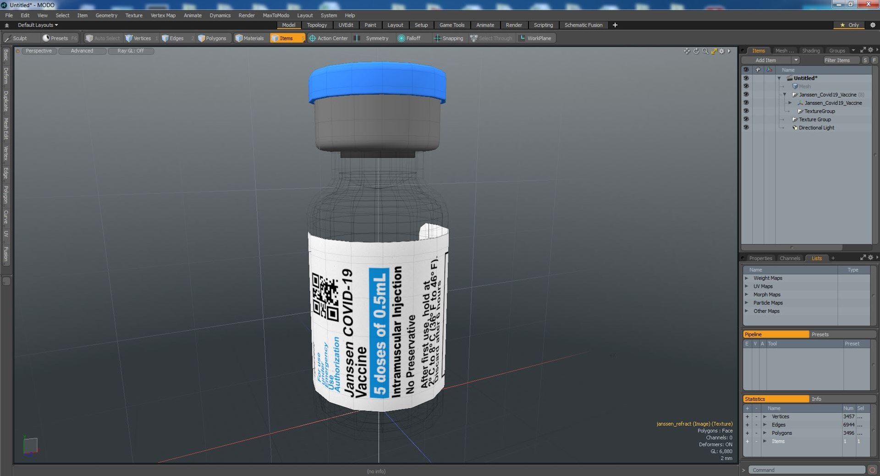The width and height of the screenshot is (880, 476).
Task: Click the Perspective view button
Action: coord(39,51)
